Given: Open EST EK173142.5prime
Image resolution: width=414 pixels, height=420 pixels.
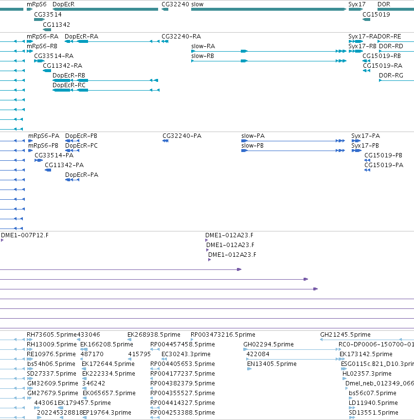Looking at the screenshot, I should pyautogui.click(x=366, y=354).
